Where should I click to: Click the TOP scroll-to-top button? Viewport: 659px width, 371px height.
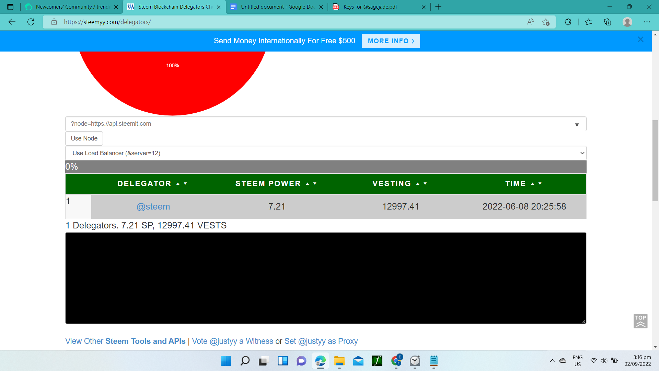coord(640,321)
